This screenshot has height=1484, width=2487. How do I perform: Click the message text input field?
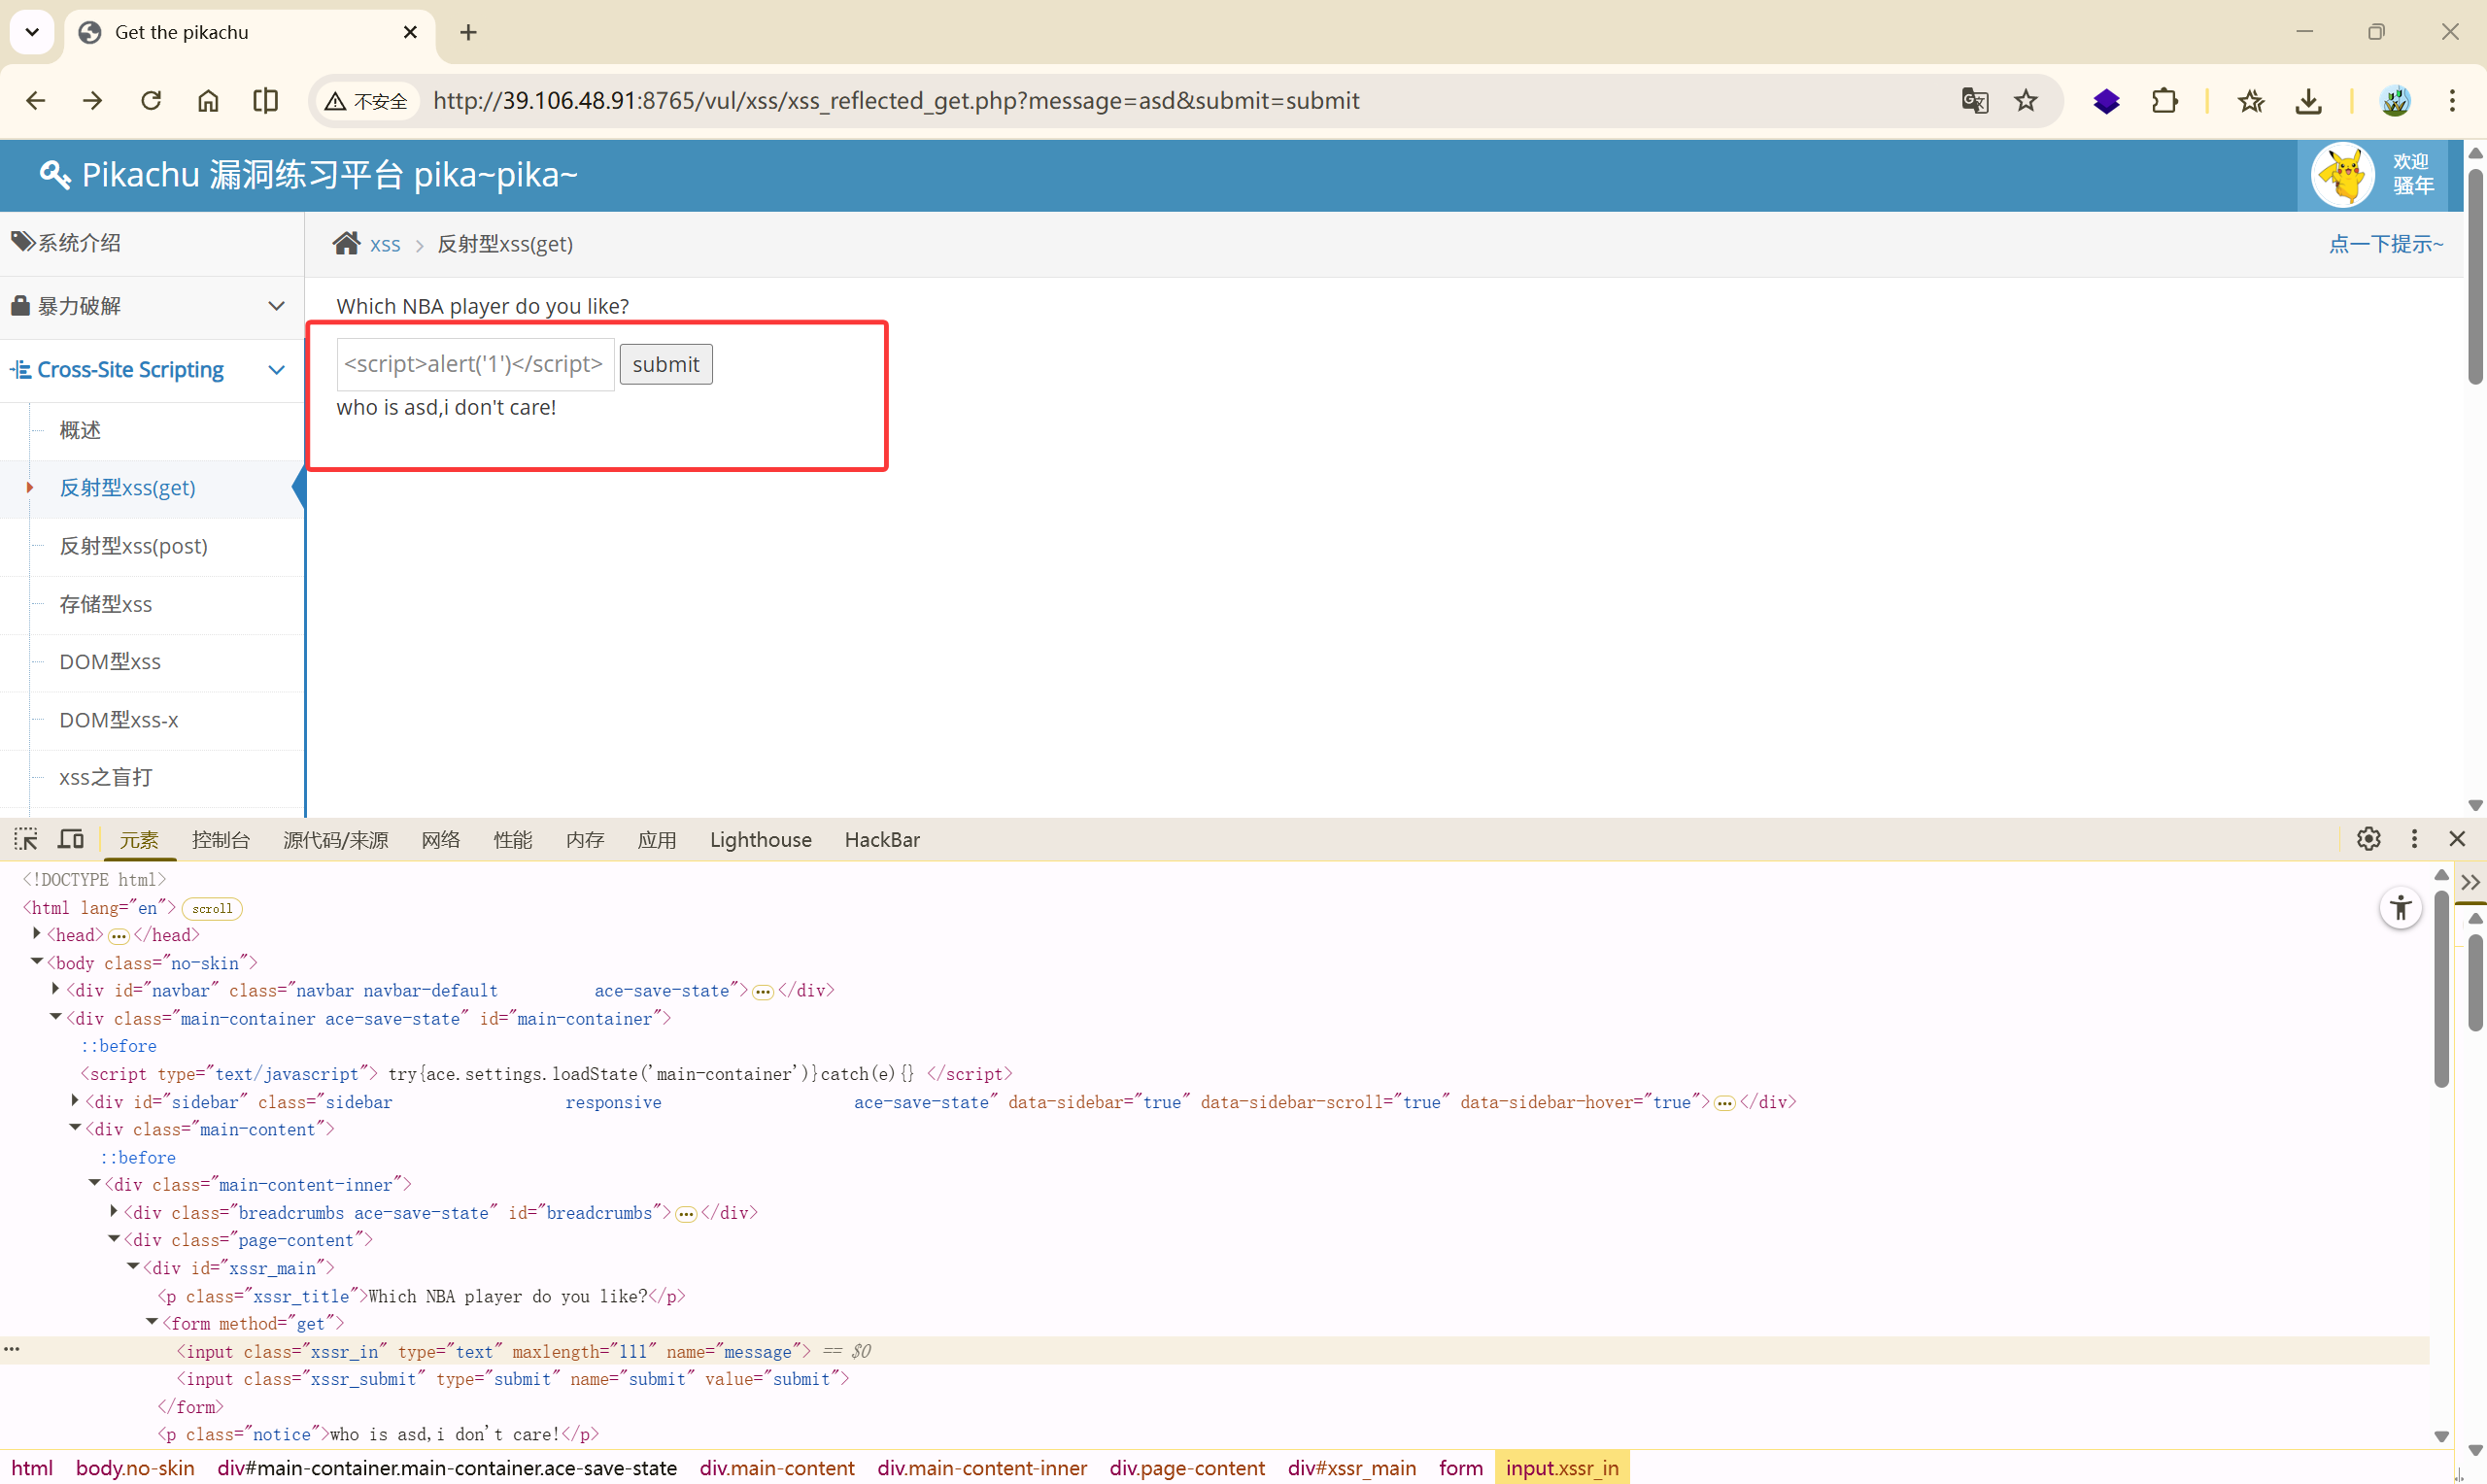[x=475, y=364]
